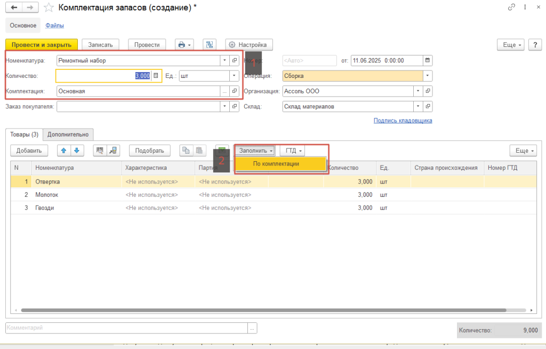This screenshot has height=349, width=546.
Task: Choose По комплектации from Заполнить menu
Action: click(280, 164)
